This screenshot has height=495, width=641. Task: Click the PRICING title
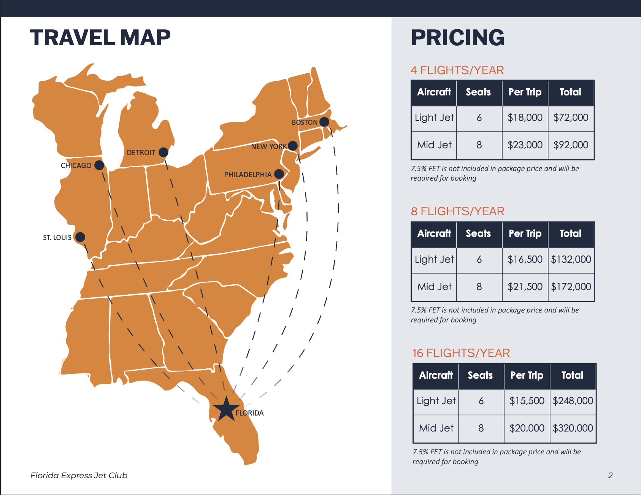pyautogui.click(x=458, y=38)
